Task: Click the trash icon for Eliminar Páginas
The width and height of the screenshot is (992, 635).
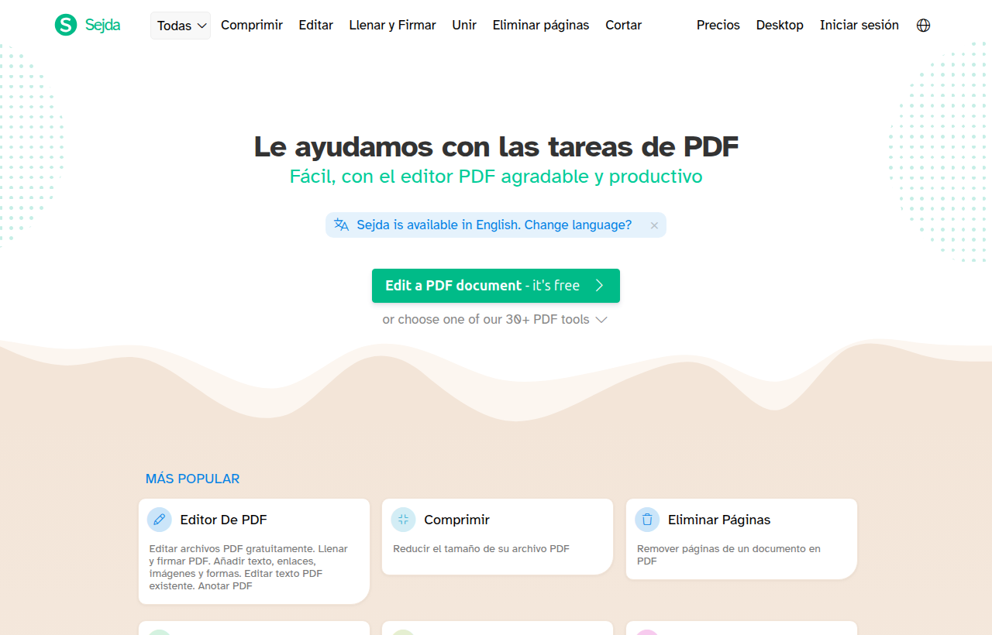Action: click(647, 520)
